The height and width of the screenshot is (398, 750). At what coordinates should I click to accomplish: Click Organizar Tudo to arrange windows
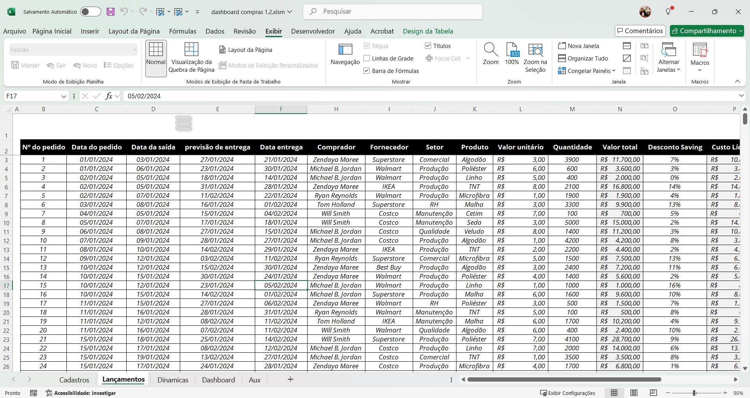583,58
